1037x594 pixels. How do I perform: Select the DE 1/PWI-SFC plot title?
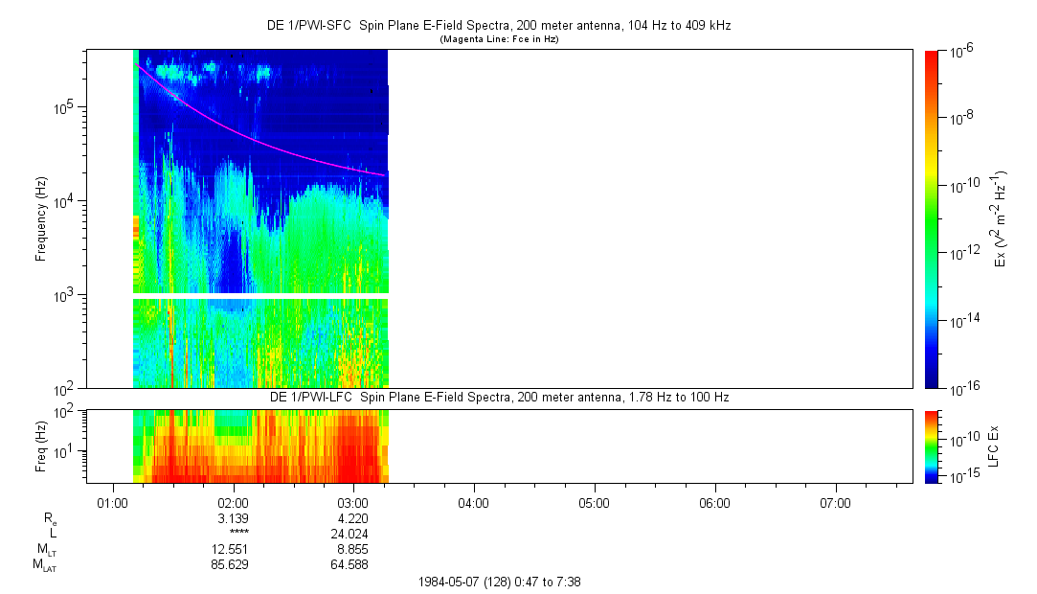[498, 26]
